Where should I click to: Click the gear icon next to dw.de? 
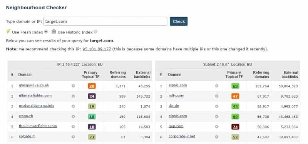point(217,106)
